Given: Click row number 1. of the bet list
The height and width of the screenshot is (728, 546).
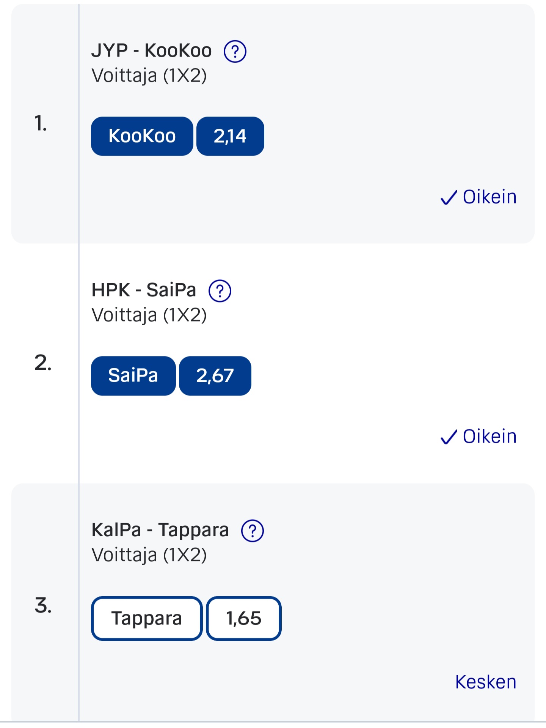Looking at the screenshot, I should [41, 124].
